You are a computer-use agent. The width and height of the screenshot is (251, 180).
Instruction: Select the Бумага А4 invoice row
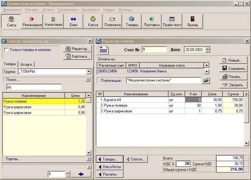click(170, 100)
